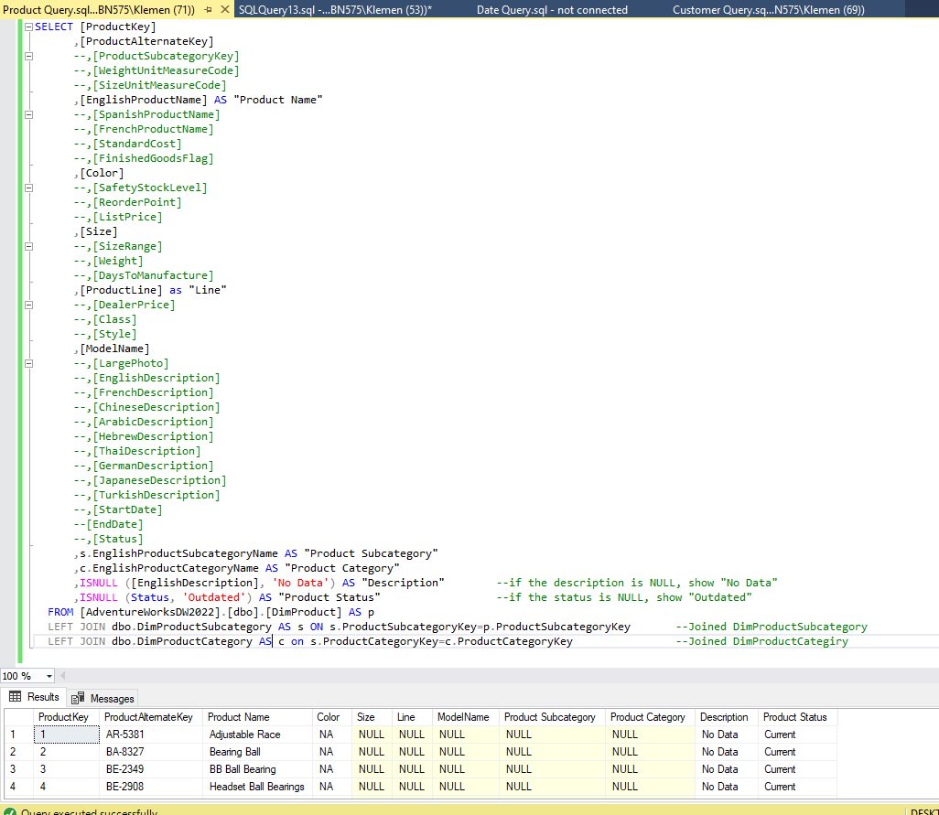
Task: Show the Results tab
Action: tap(34, 697)
